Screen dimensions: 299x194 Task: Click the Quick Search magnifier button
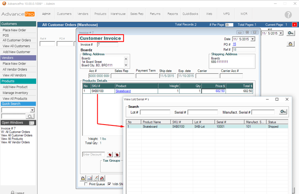click(x=30, y=116)
